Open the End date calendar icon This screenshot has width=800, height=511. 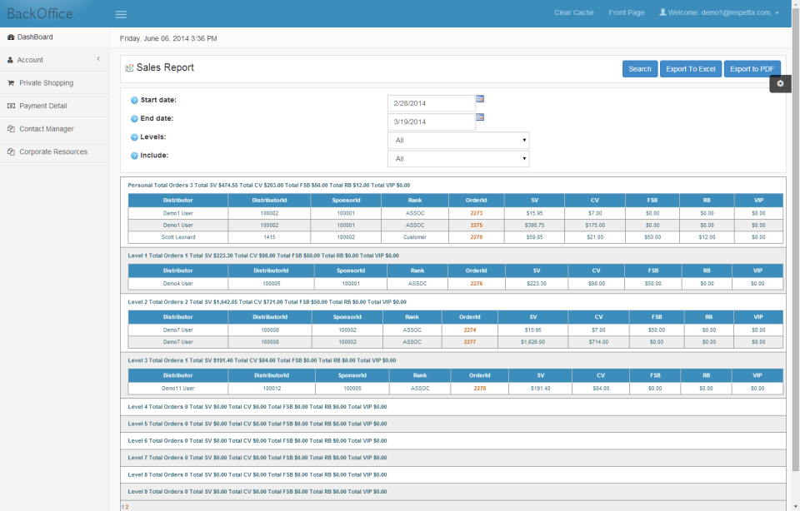tap(480, 117)
